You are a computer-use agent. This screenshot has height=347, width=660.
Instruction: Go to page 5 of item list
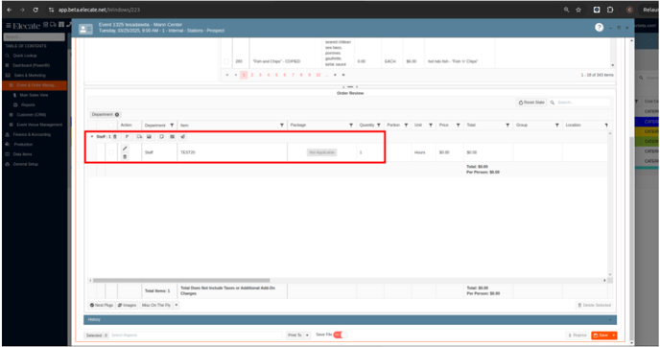[x=276, y=75]
